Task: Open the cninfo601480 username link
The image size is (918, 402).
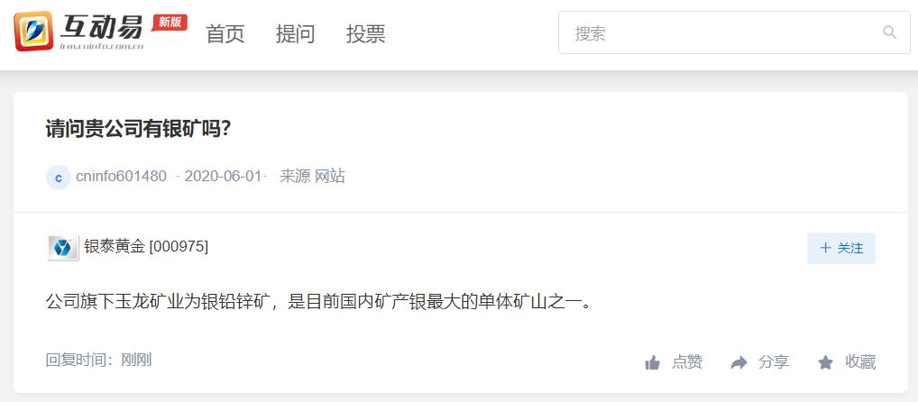Action: point(121,176)
